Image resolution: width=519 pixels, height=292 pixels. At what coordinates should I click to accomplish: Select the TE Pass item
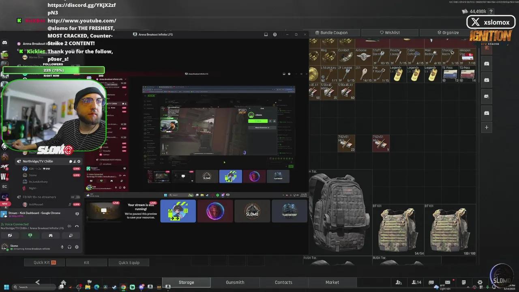(450, 74)
